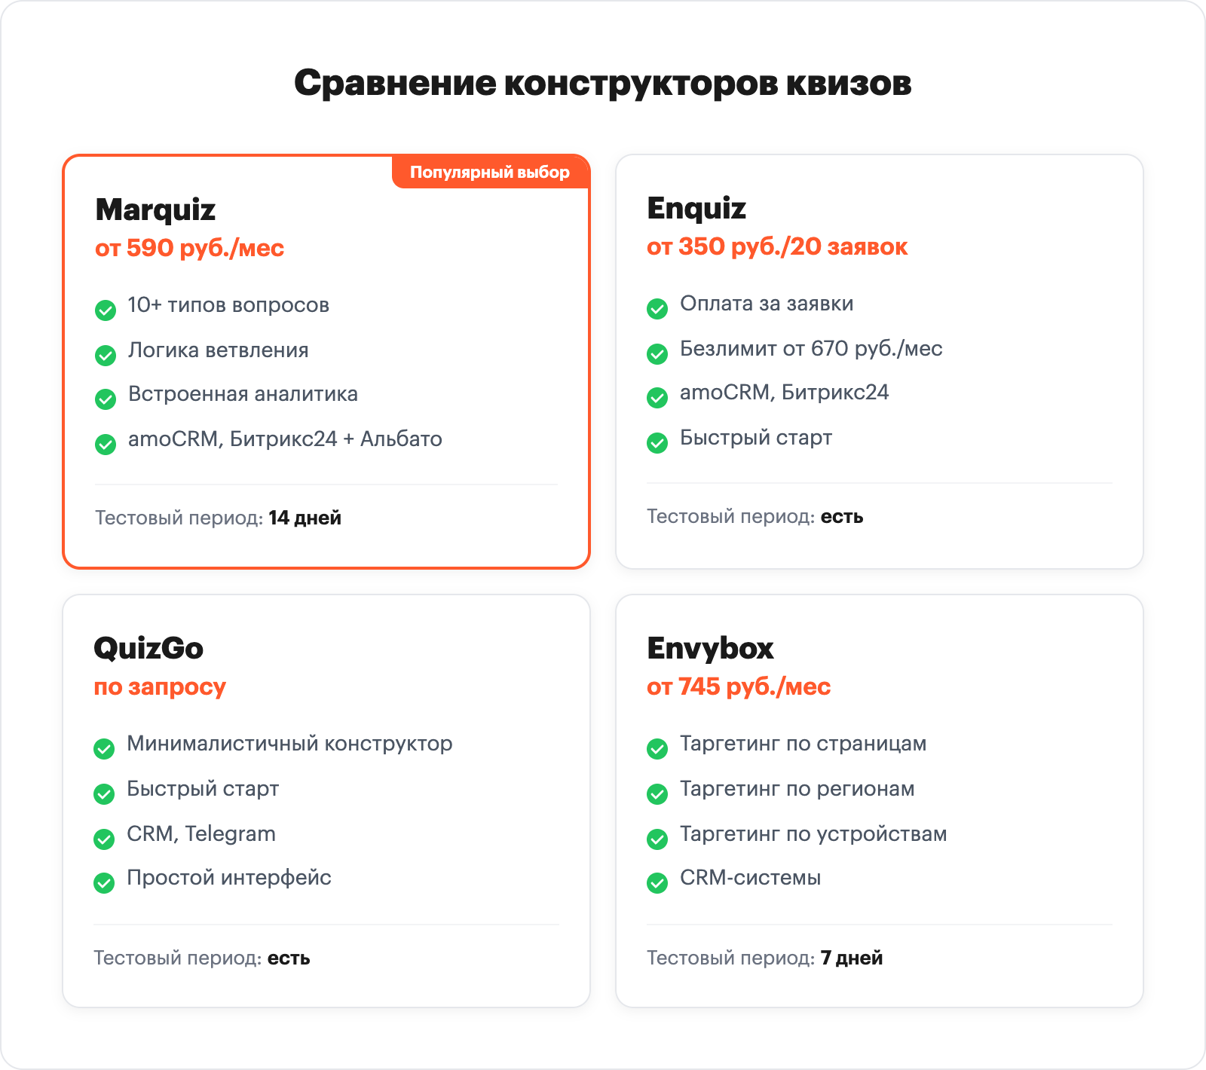The image size is (1206, 1070).
Task: Click the checkmark beside "10+ типов вопросов"
Action: point(105,310)
